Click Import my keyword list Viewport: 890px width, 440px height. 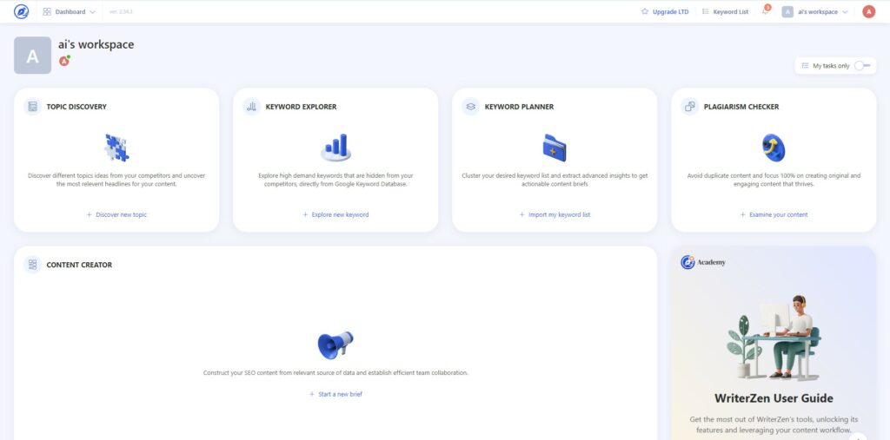tap(555, 215)
